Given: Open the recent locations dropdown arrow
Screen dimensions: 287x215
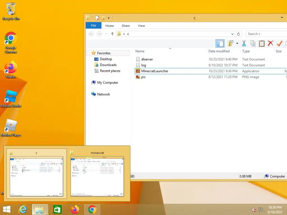Looking at the screenshot, I should pos(106,34).
